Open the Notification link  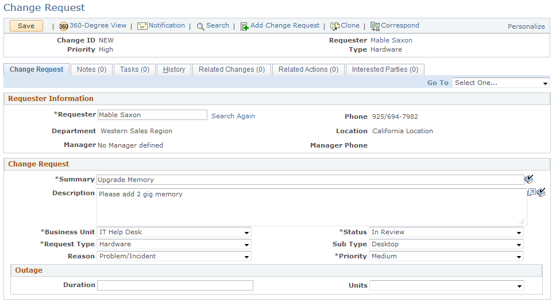pos(167,25)
